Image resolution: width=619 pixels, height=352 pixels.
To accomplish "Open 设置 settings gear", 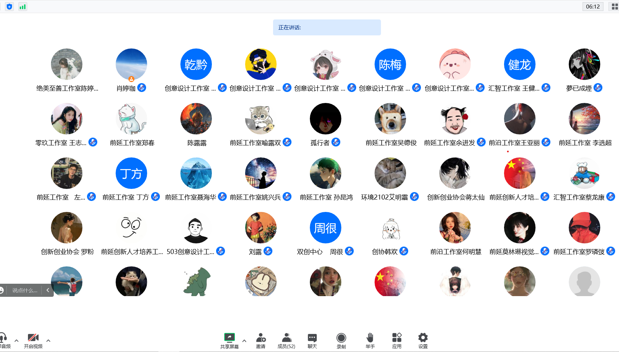I will click(423, 337).
